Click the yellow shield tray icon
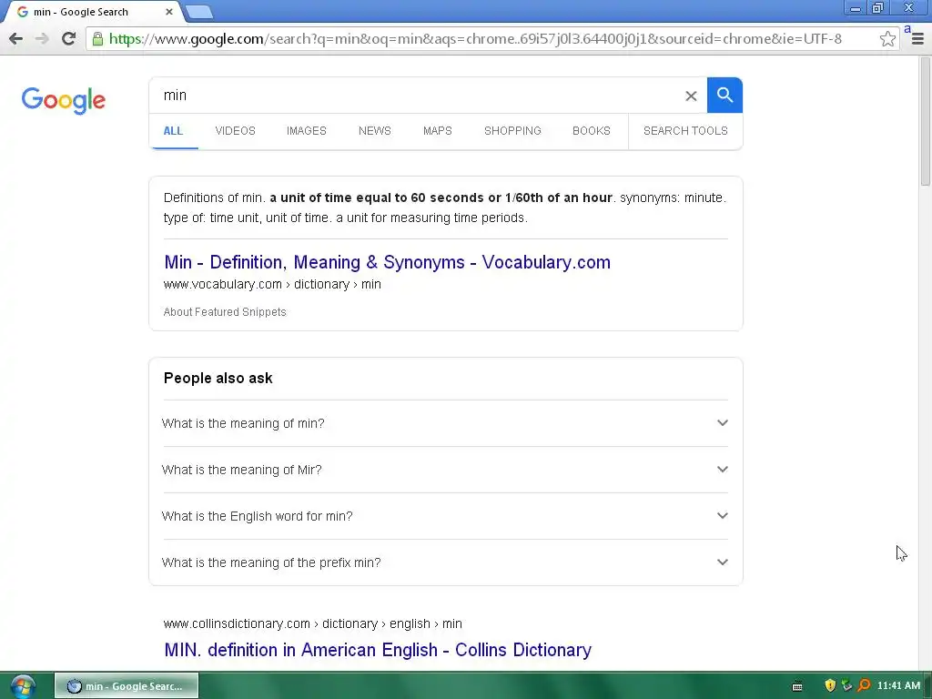Viewport: 932px width, 699px height. pos(830,685)
